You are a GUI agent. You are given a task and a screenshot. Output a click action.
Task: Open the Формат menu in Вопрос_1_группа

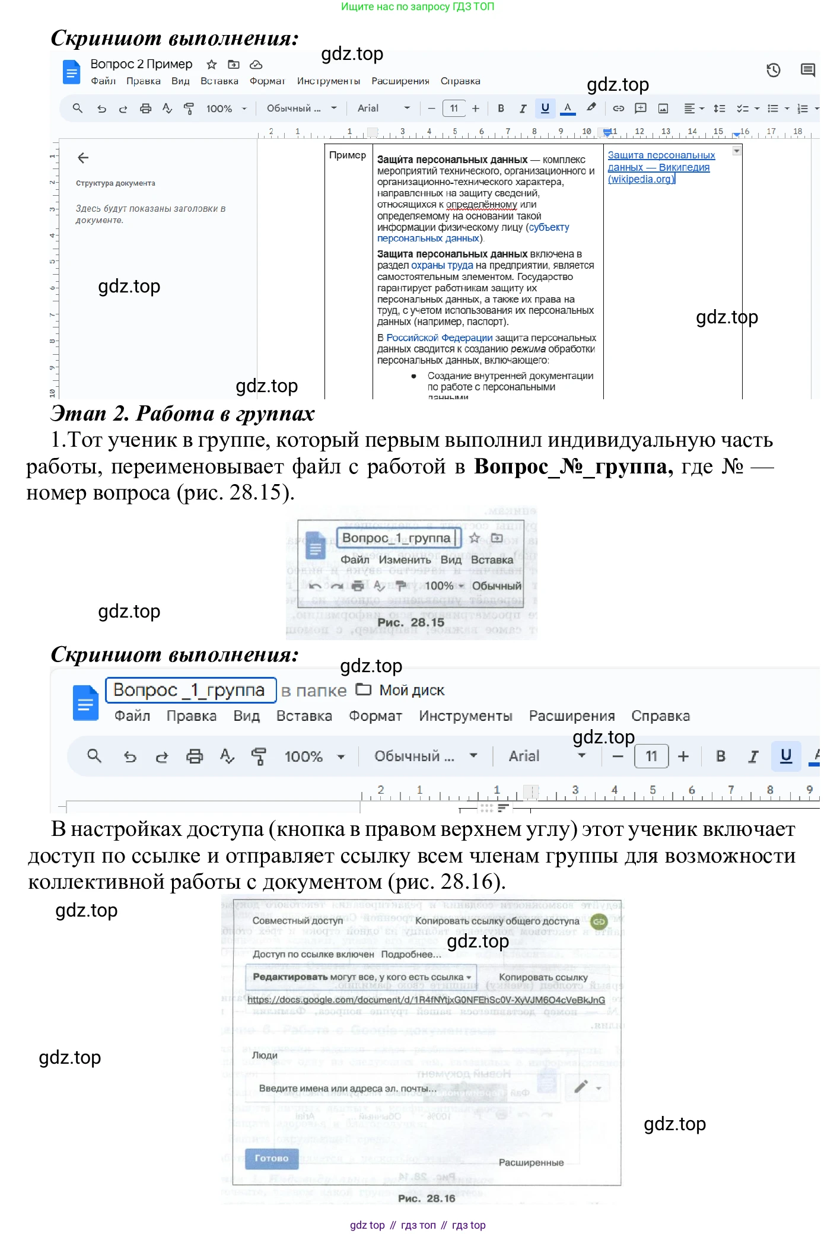(375, 716)
